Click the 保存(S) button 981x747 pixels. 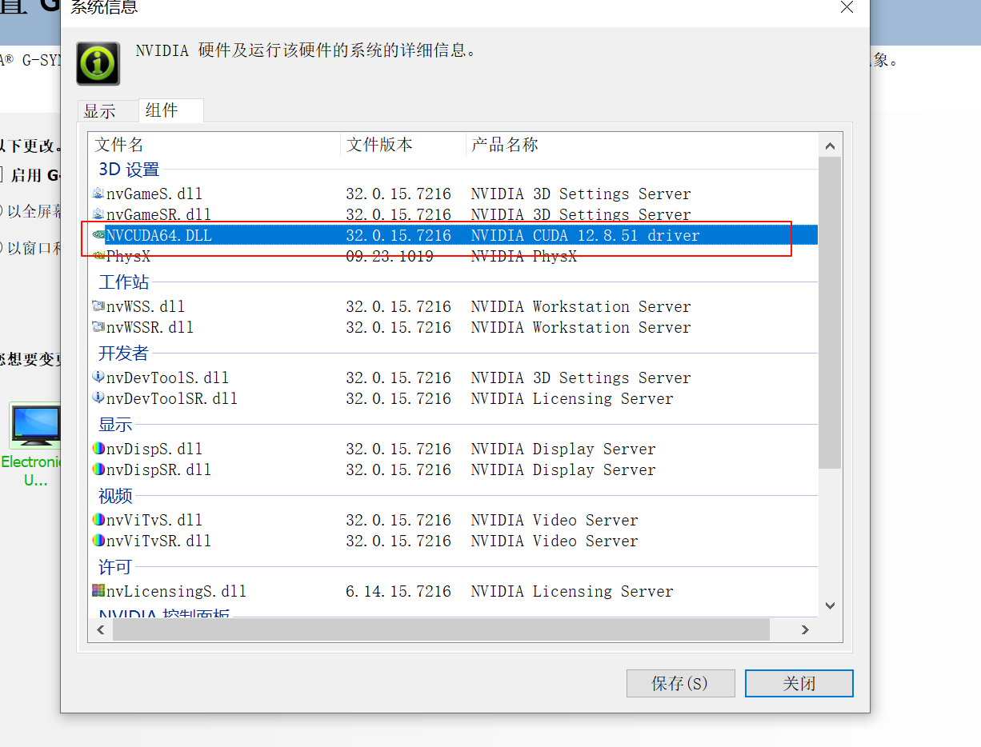[x=680, y=684]
